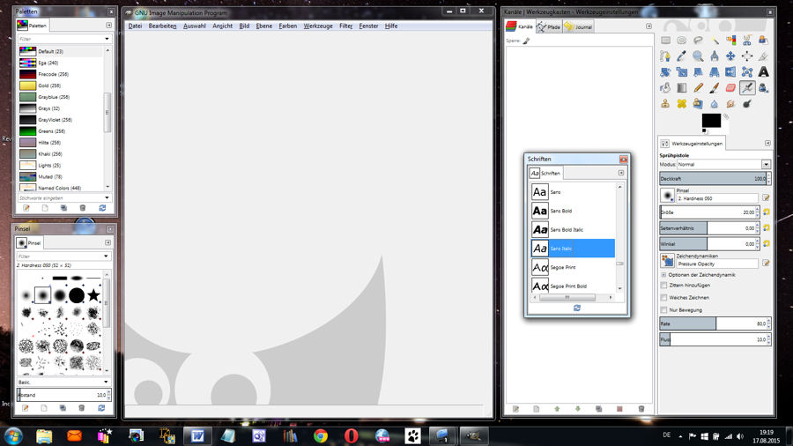
Task: Enable Weiches Zeichnen checkbox
Action: pyautogui.click(x=664, y=298)
